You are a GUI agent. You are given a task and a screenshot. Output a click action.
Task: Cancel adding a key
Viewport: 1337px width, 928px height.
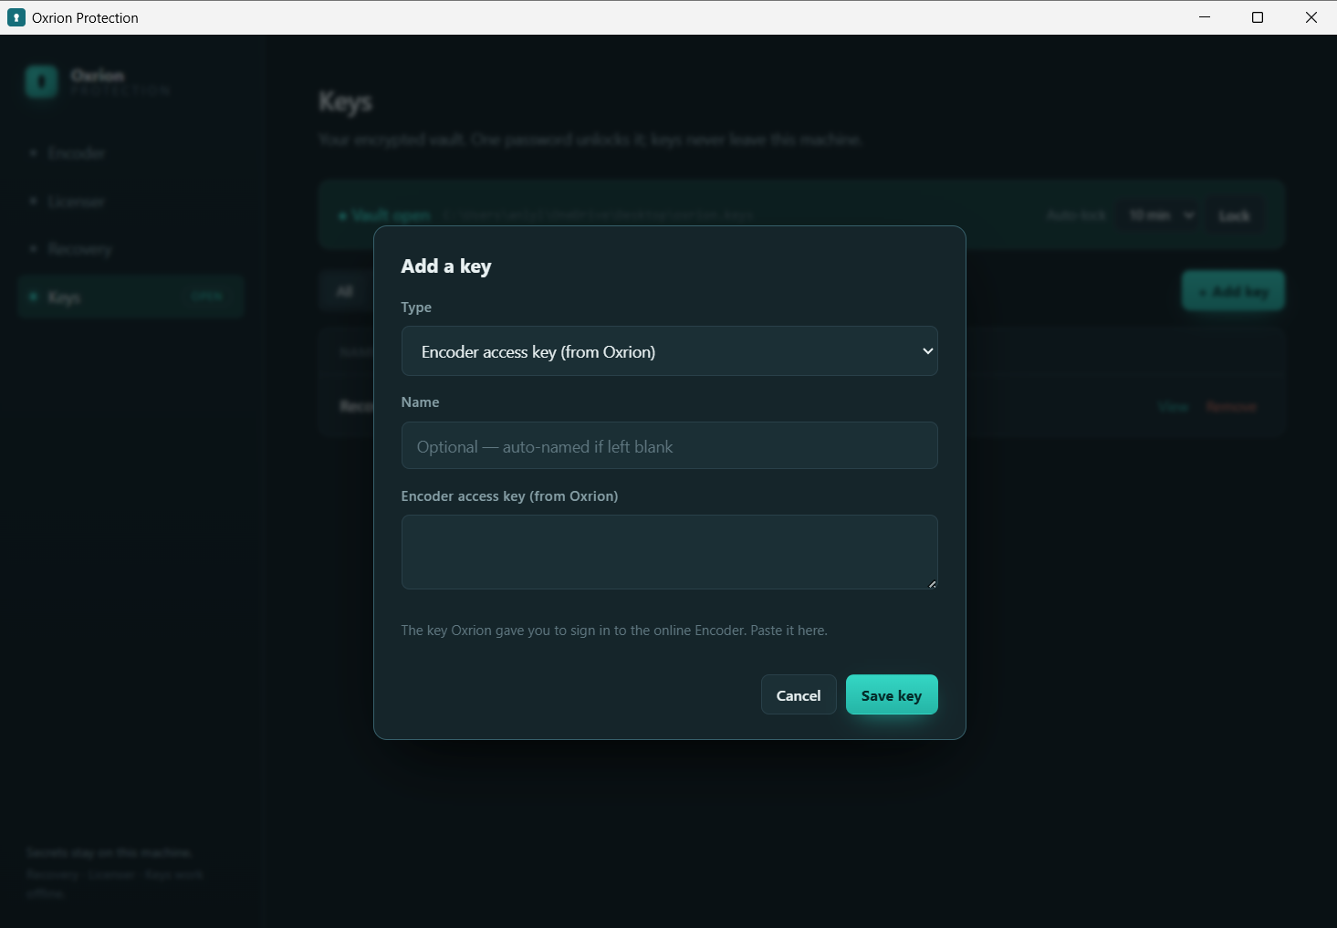click(x=799, y=695)
